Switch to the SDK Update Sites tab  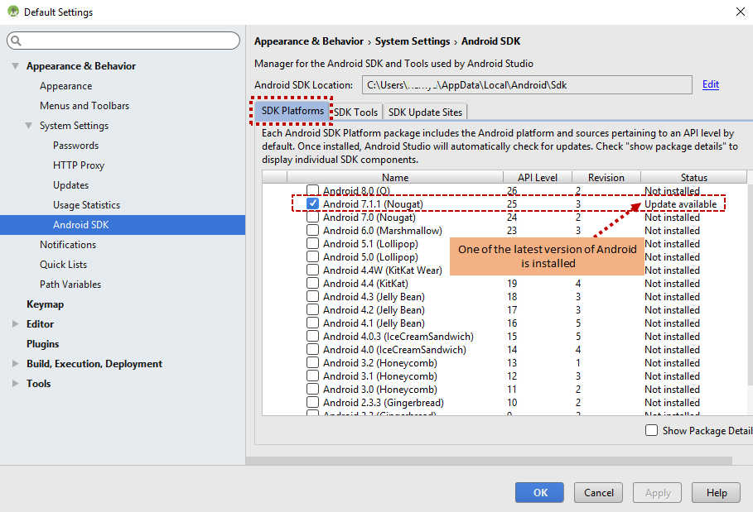[425, 112]
